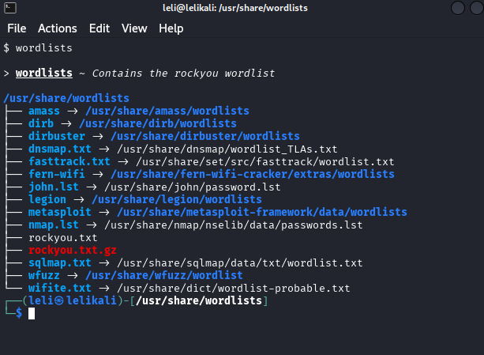Click the white rockyou.txt file name

pos(63,238)
